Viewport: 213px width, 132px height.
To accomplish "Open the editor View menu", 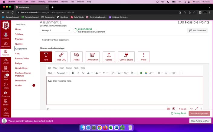I will coord(55,68).
